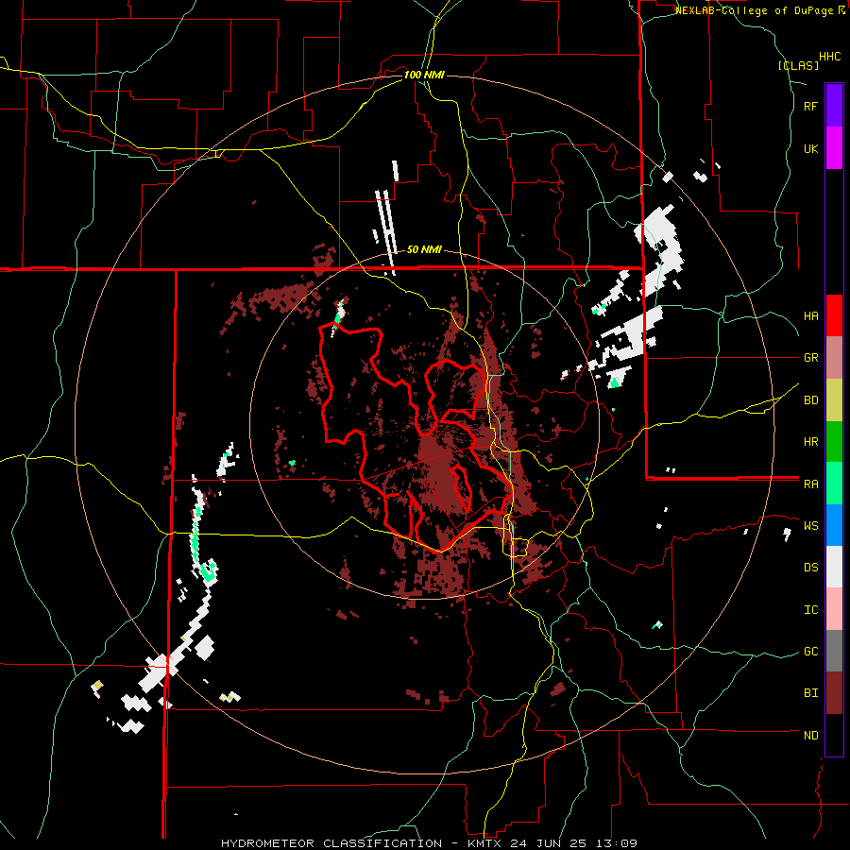Click the RA legend label
850x850 pixels.
click(x=810, y=484)
